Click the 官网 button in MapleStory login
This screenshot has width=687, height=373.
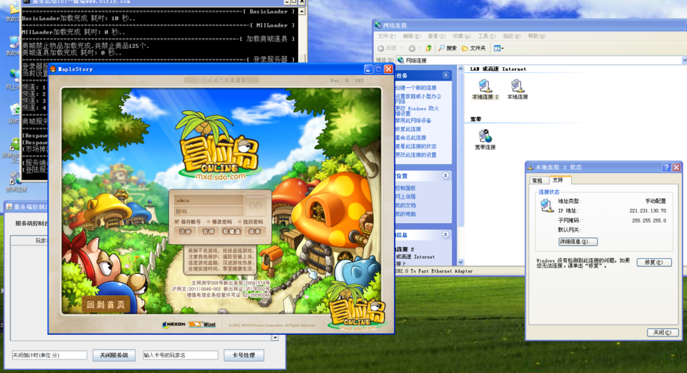pos(208,231)
